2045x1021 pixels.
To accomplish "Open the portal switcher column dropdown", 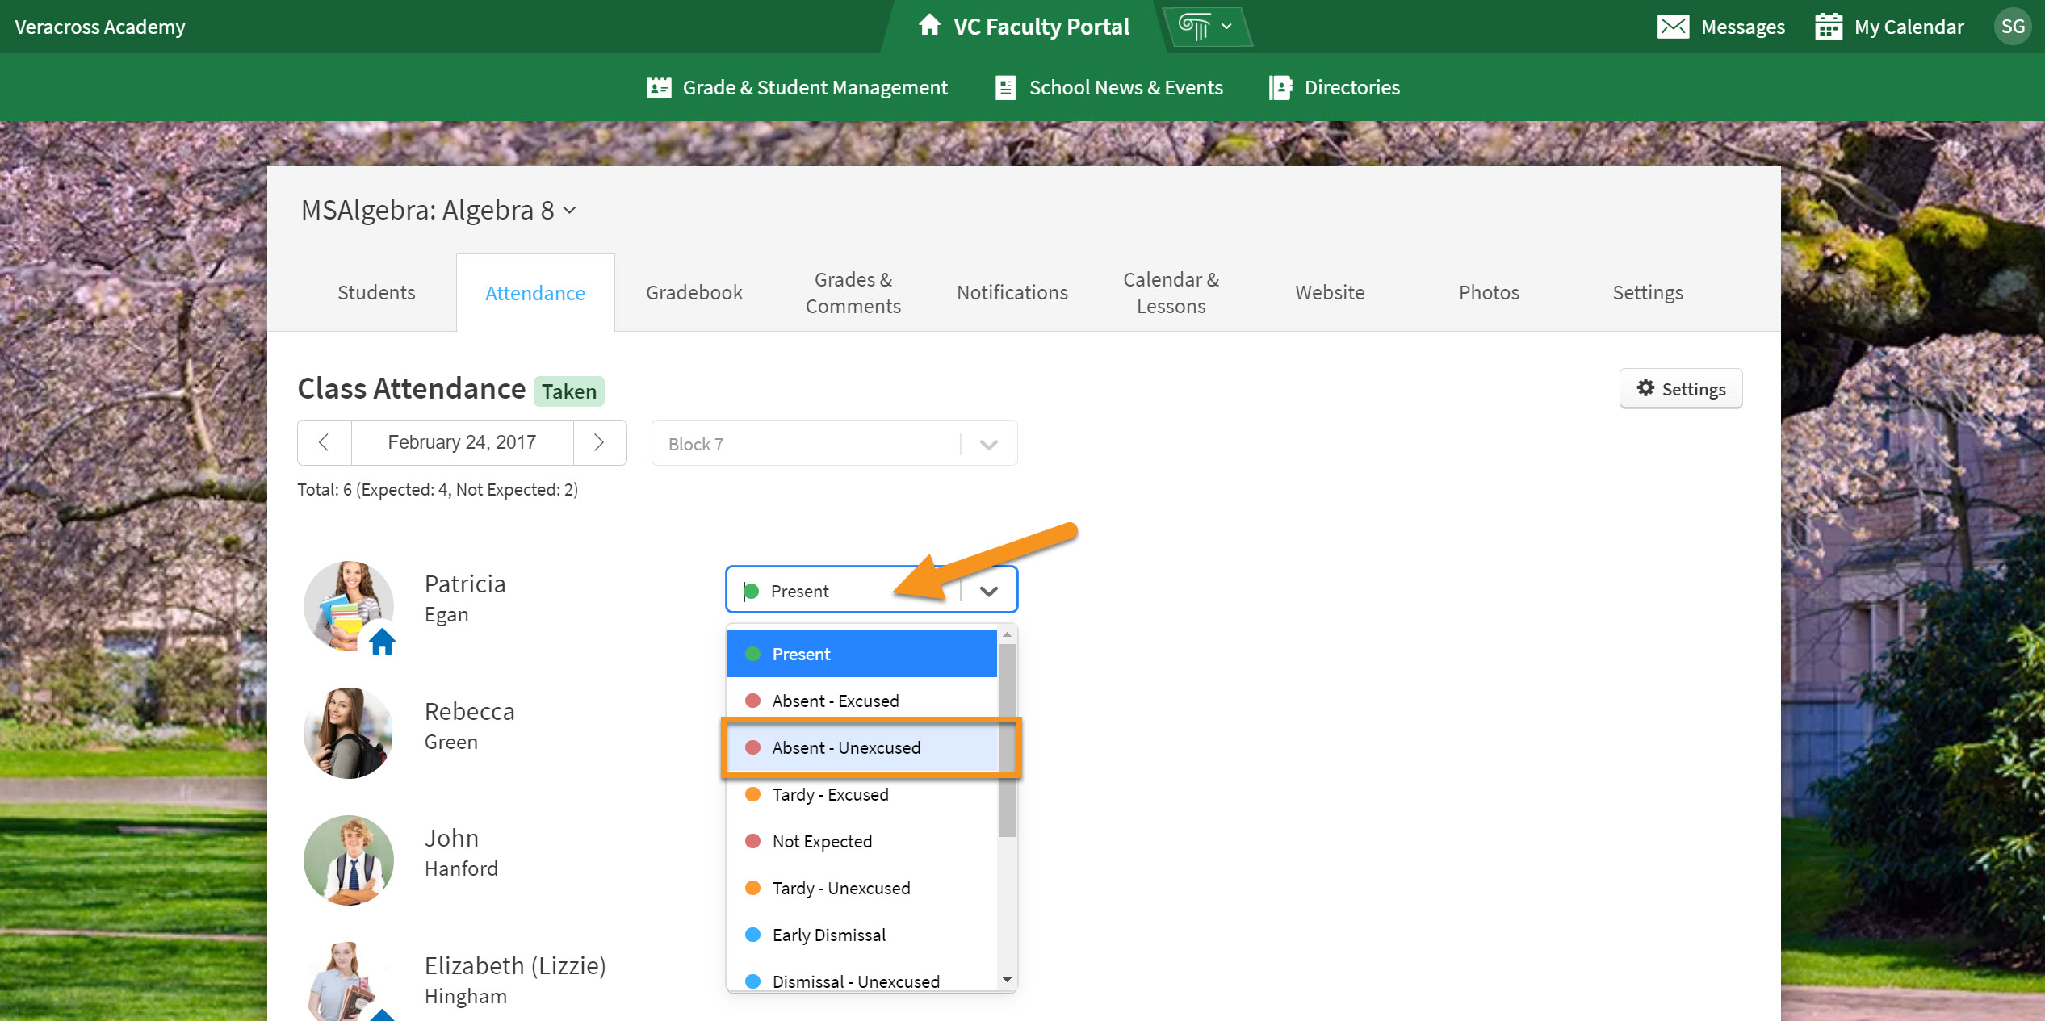I will 1205,27.
